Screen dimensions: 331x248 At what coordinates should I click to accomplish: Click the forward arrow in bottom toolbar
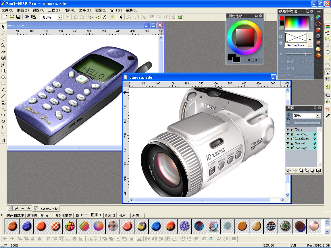[x=12, y=239]
